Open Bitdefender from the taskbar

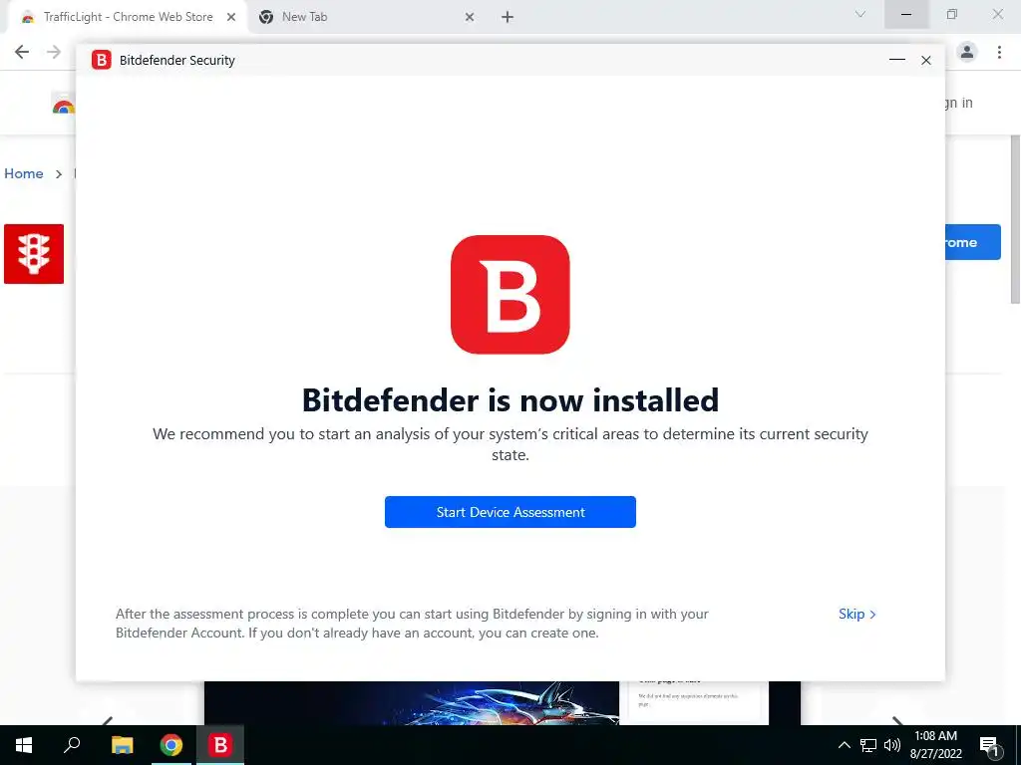click(220, 745)
